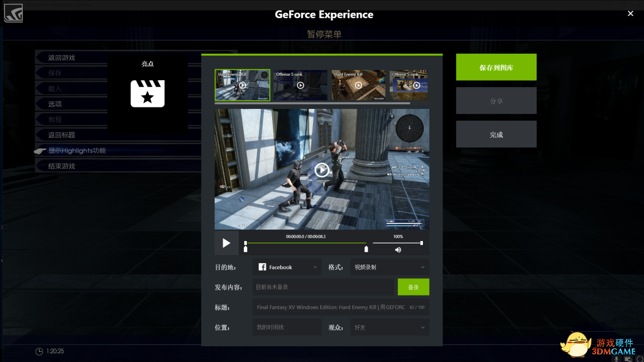Click the 完成 button
644x362 pixels.
496,134
